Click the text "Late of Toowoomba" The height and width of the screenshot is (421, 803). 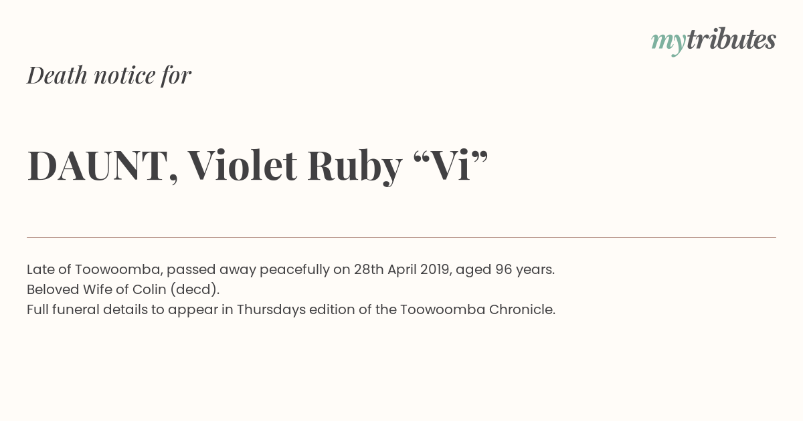click(94, 269)
